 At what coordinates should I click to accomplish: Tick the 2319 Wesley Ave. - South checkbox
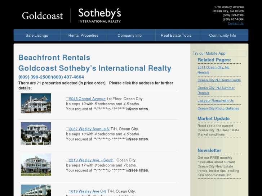(67, 160)
